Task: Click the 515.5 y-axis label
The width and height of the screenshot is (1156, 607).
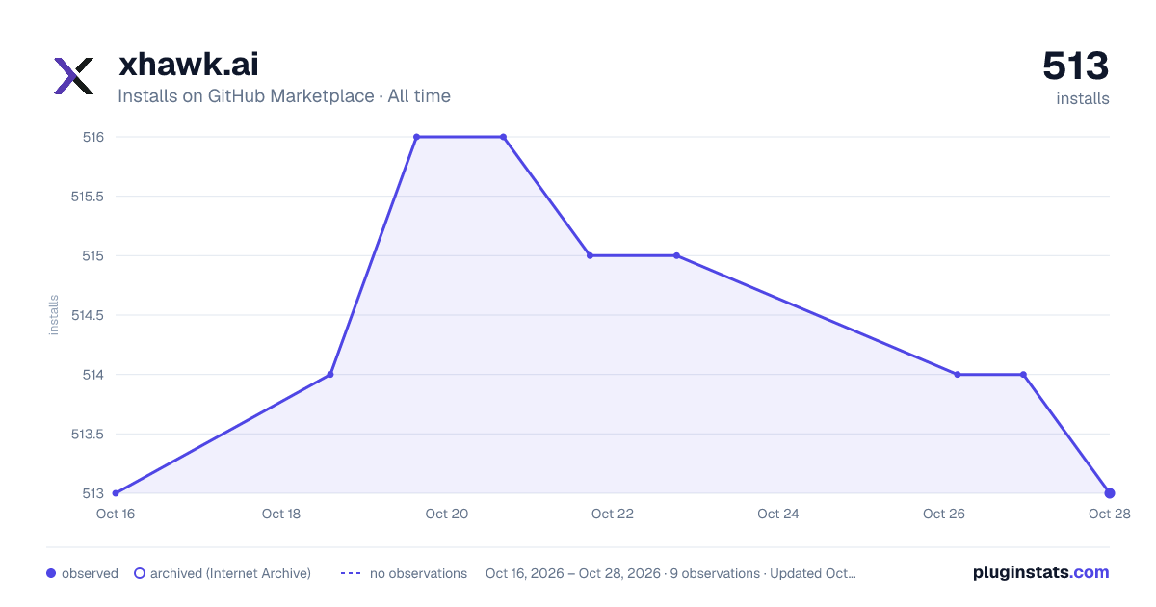Action: click(88, 197)
